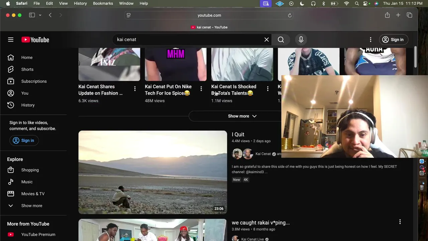Viewport: 428px width, 241px height.
Task: Open options for Kai Cenat Shares Update short
Action: 135,89
